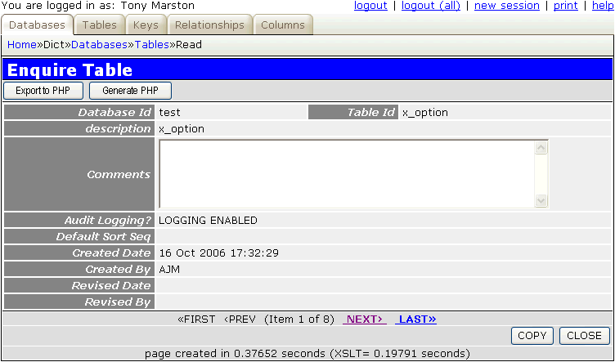Switch to the Tables tab

pos(99,25)
